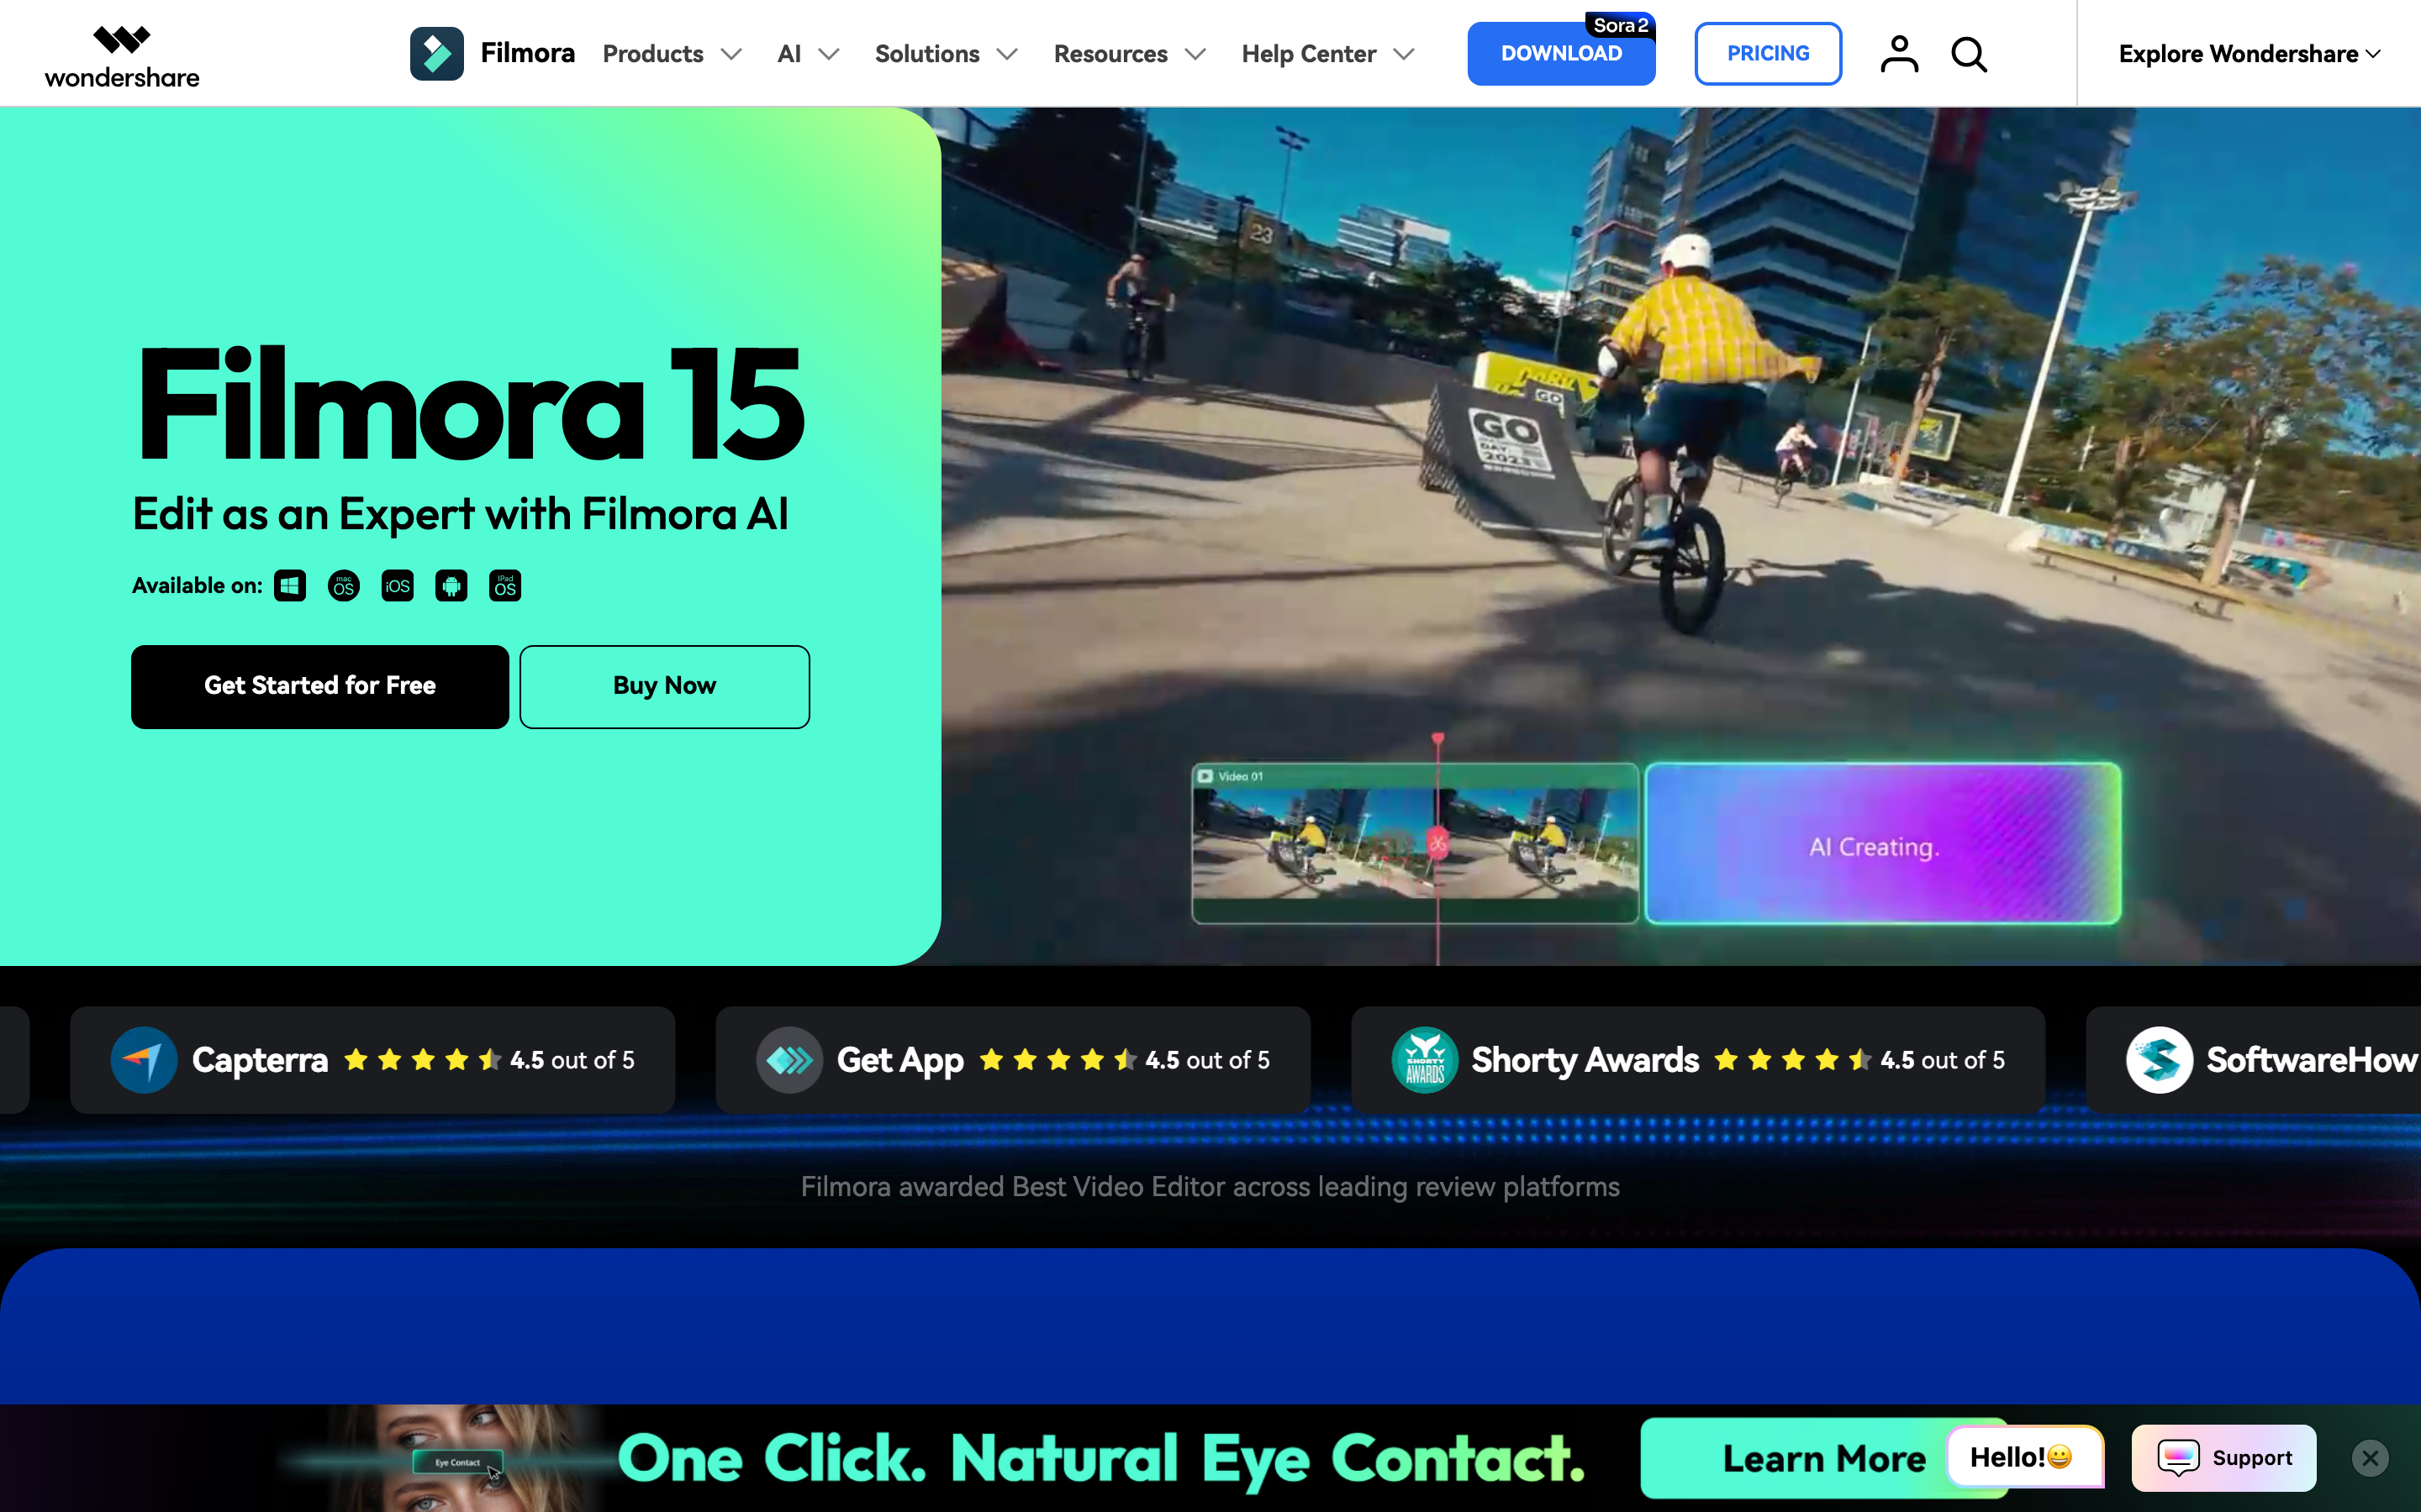Click the AI Creating clip panel
This screenshot has height=1512, width=2421.
1883,843
